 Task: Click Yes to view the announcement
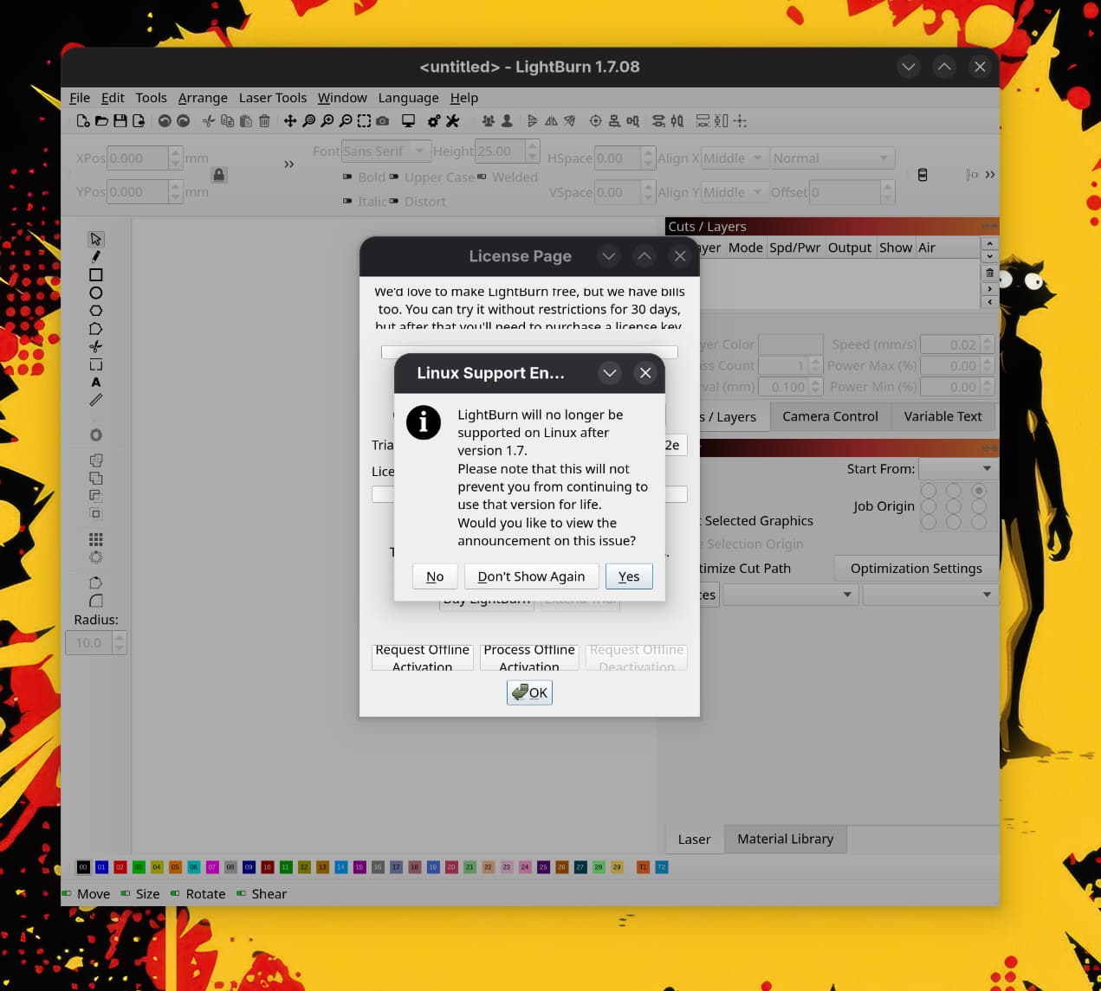[x=629, y=576]
